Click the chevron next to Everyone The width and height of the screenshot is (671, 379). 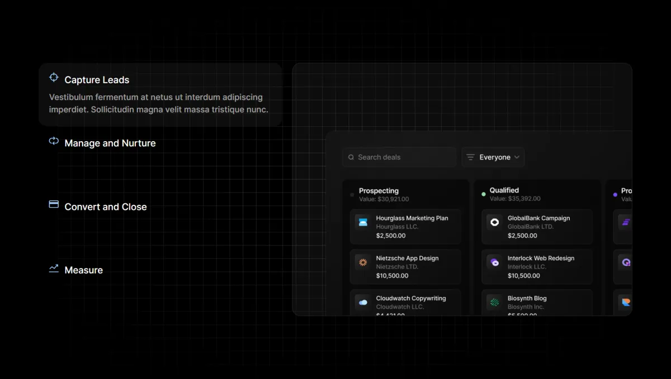coord(517,157)
